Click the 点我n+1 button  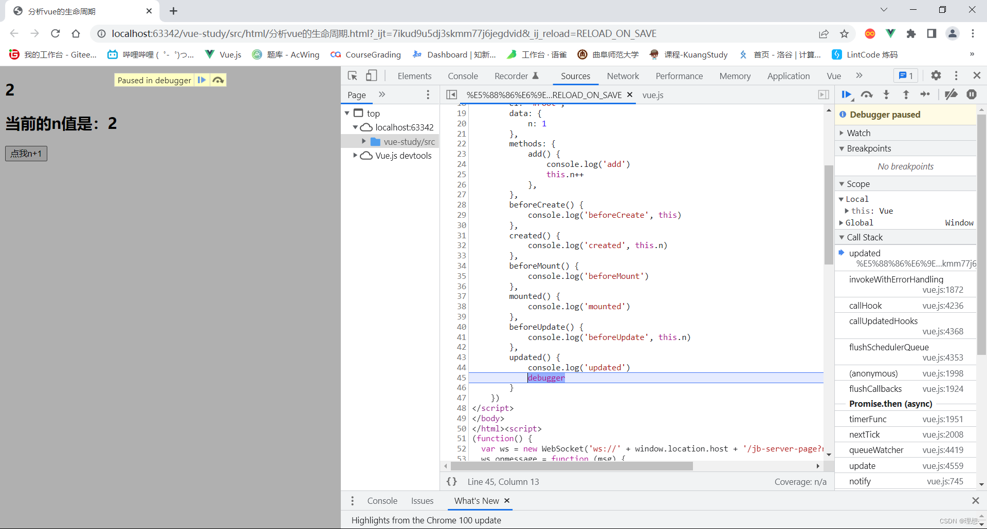pos(26,154)
